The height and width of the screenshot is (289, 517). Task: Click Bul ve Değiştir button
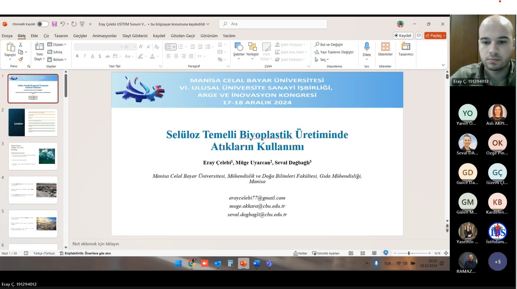pyautogui.click(x=329, y=45)
